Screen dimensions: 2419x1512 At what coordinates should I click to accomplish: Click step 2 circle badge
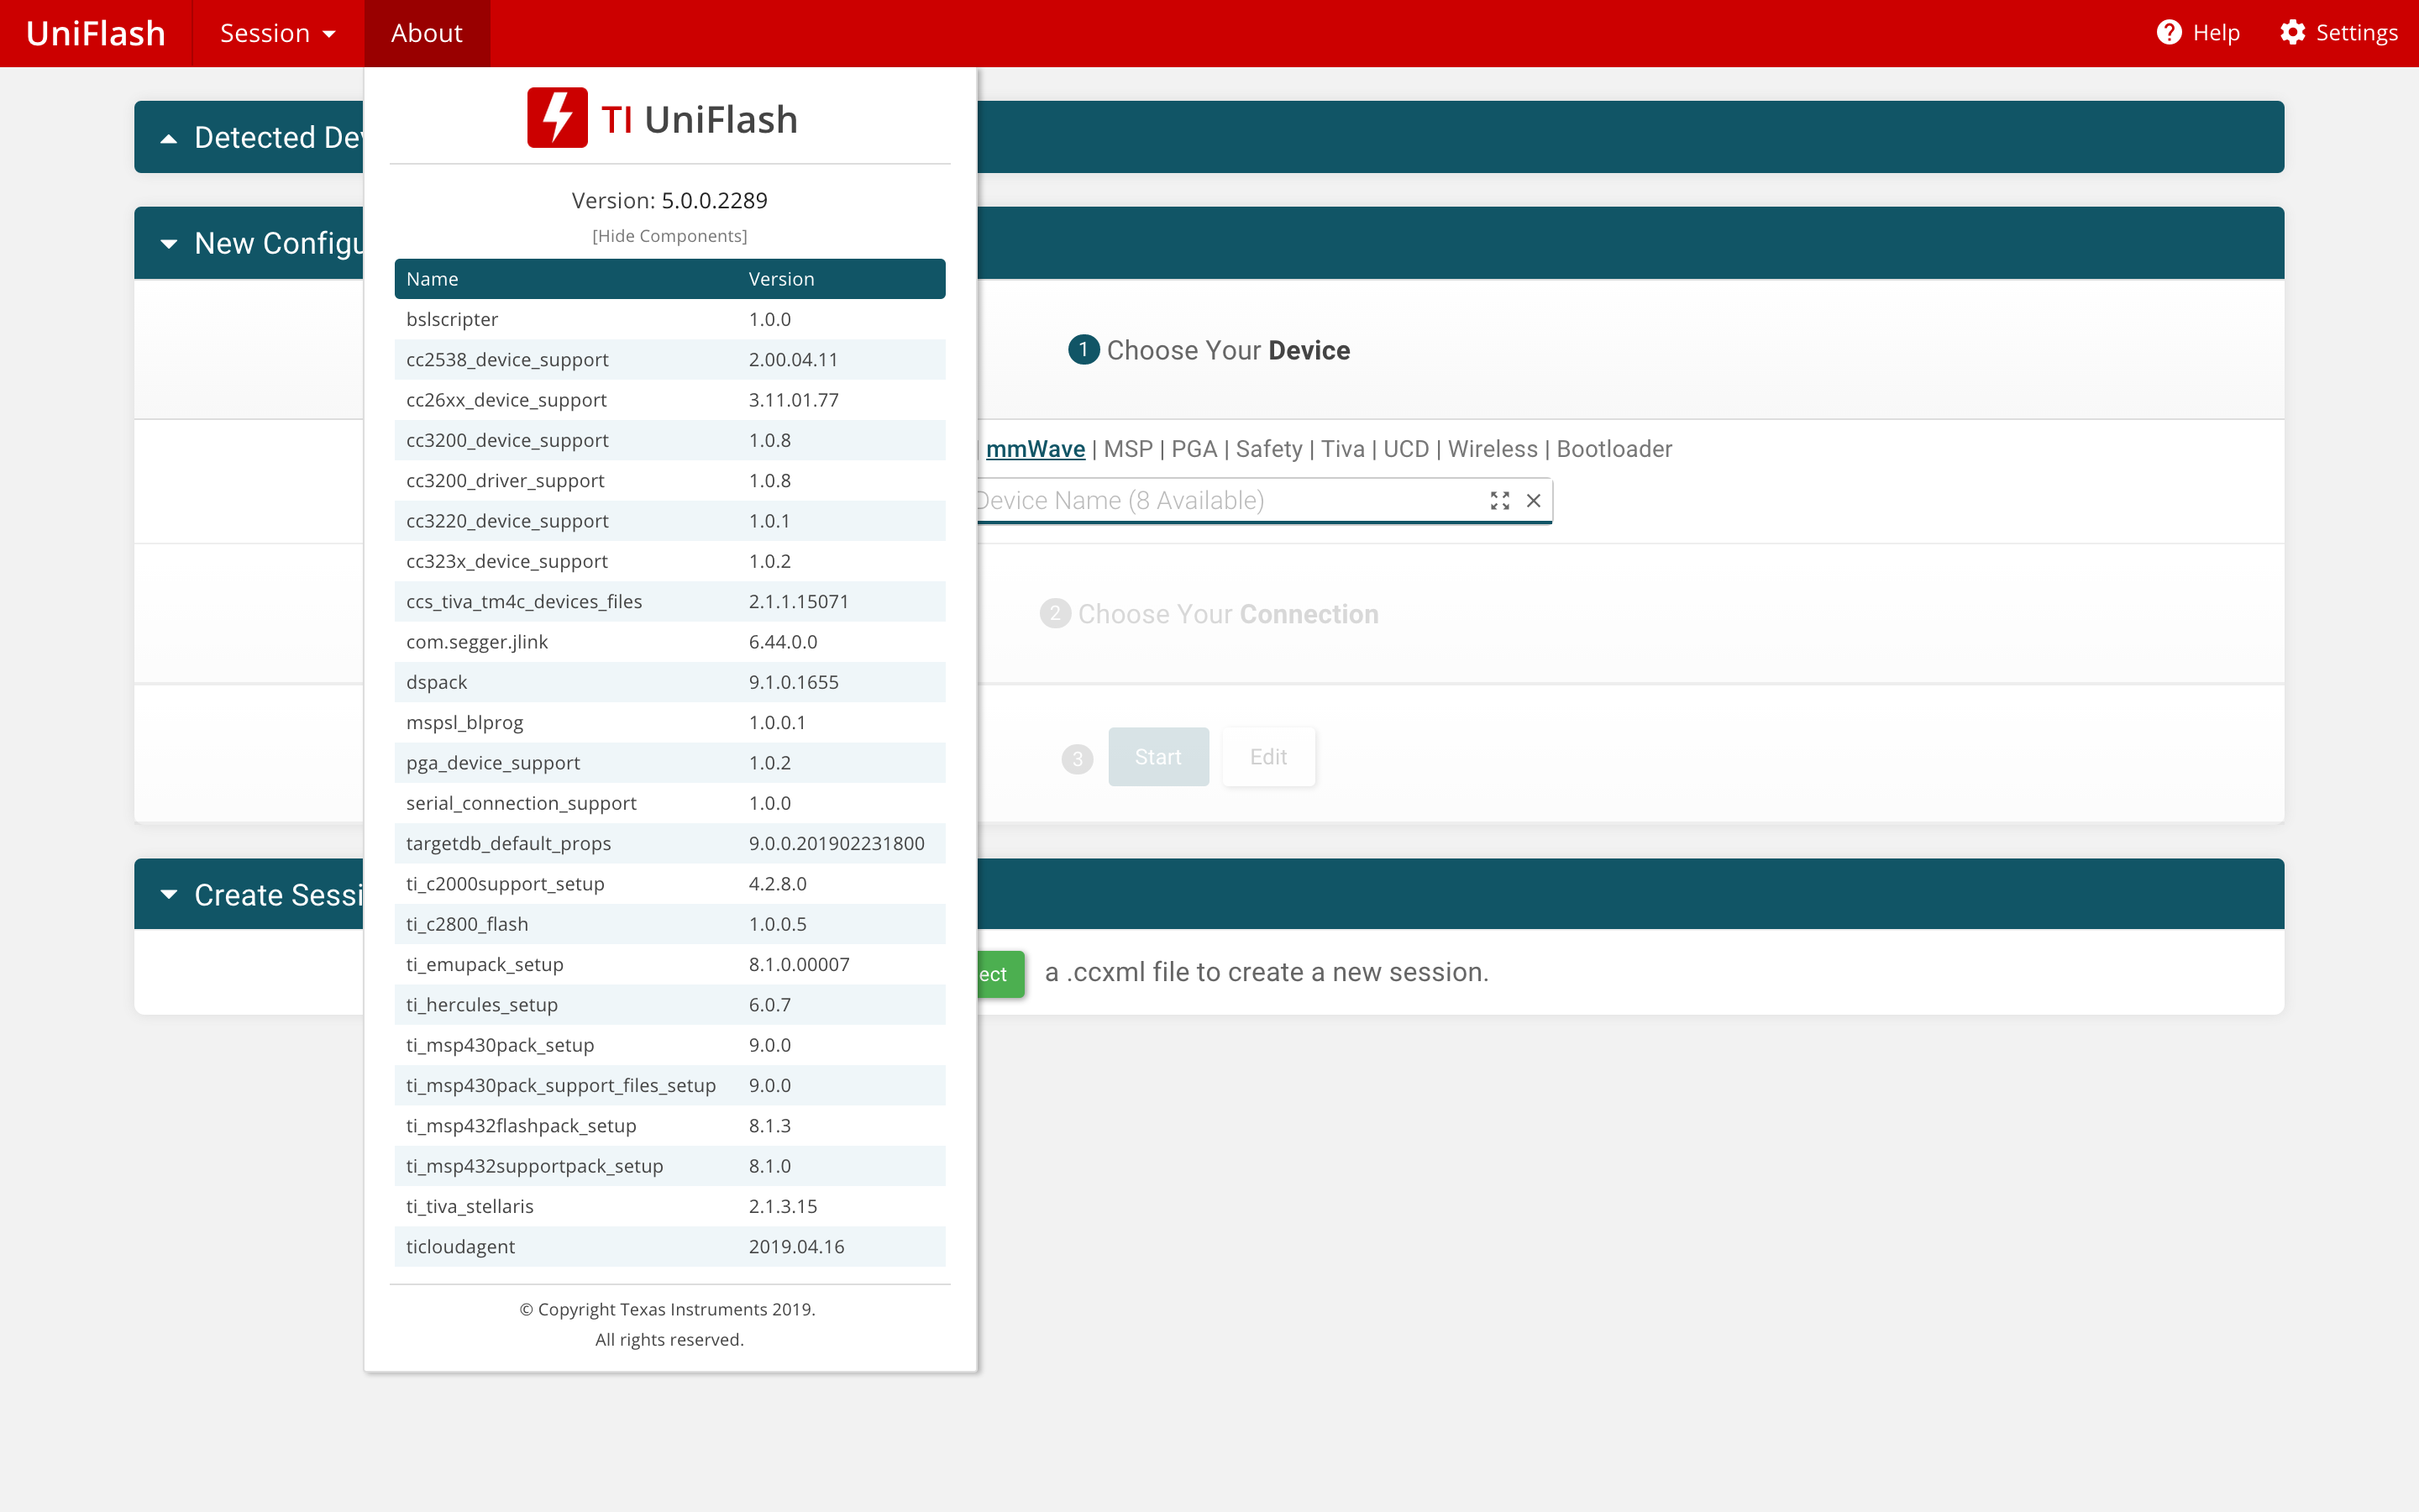pyautogui.click(x=1055, y=613)
